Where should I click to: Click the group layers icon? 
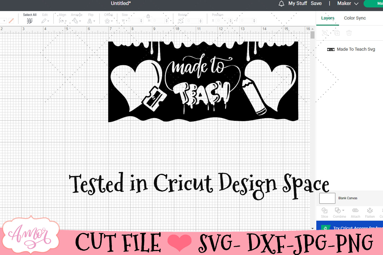tap(325, 33)
